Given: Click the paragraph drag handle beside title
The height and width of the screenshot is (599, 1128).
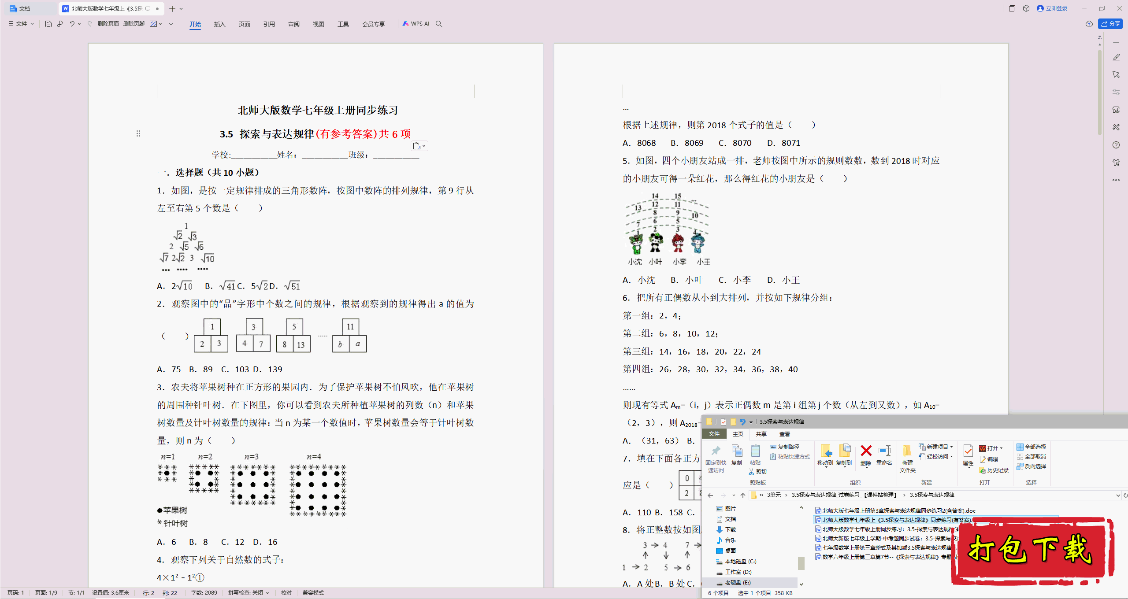Looking at the screenshot, I should [138, 133].
